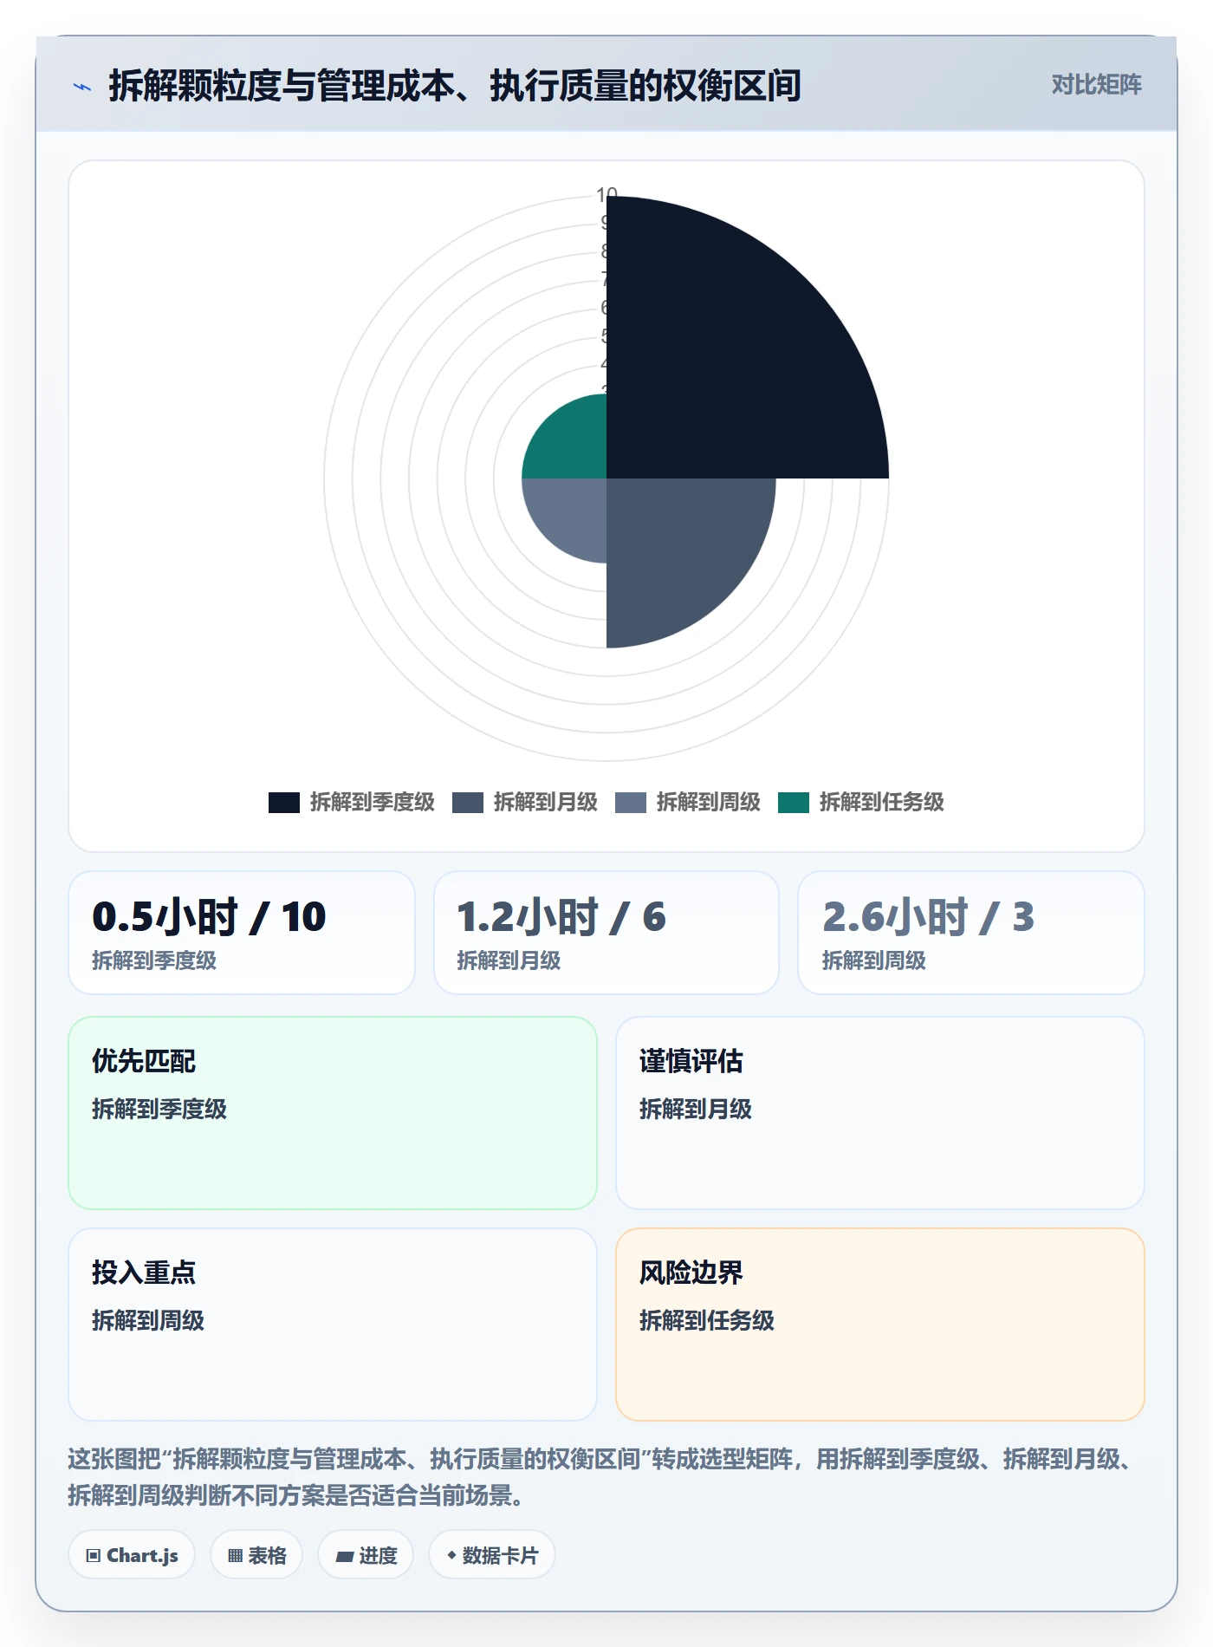Toggle the 拆解到季度级 legend swatch
The width and height of the screenshot is (1213, 1647).
click(283, 802)
